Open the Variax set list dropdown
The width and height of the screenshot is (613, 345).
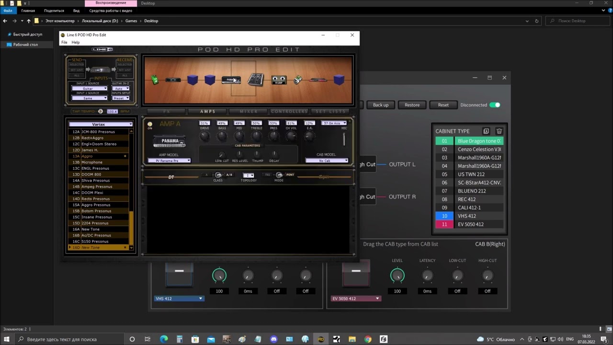click(101, 124)
